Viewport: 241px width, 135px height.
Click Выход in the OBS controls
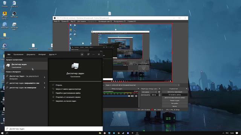(175, 106)
